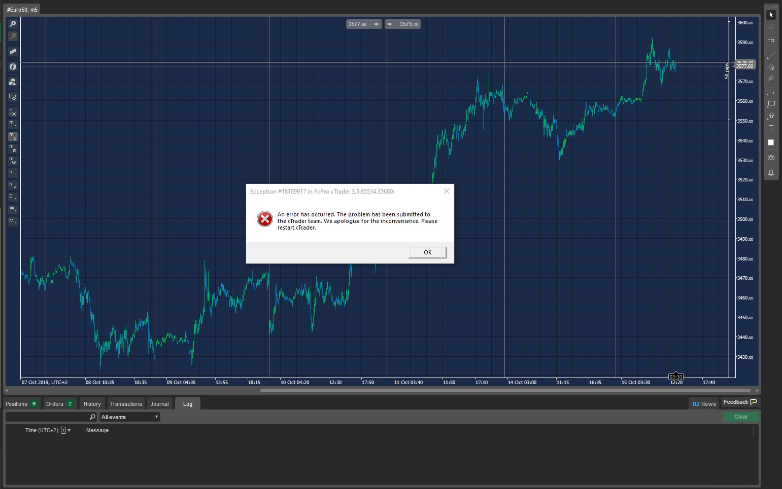Select the arrow marker tool
Viewport: 782px width, 489px height.
coord(771,116)
